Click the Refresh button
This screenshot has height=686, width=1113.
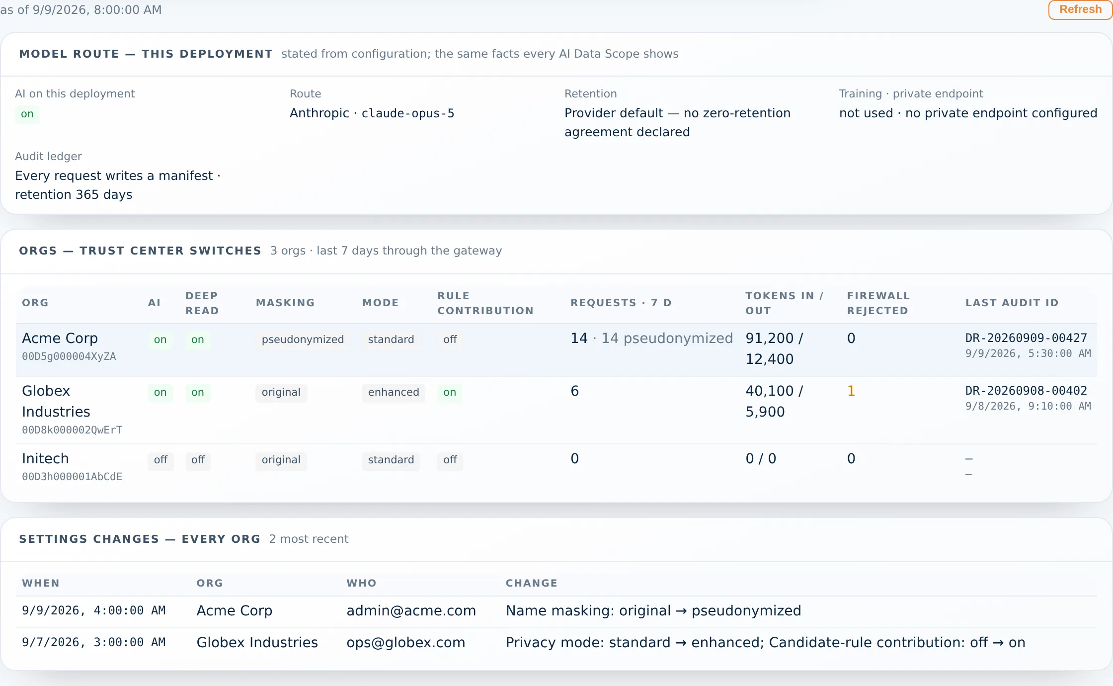(1080, 9)
